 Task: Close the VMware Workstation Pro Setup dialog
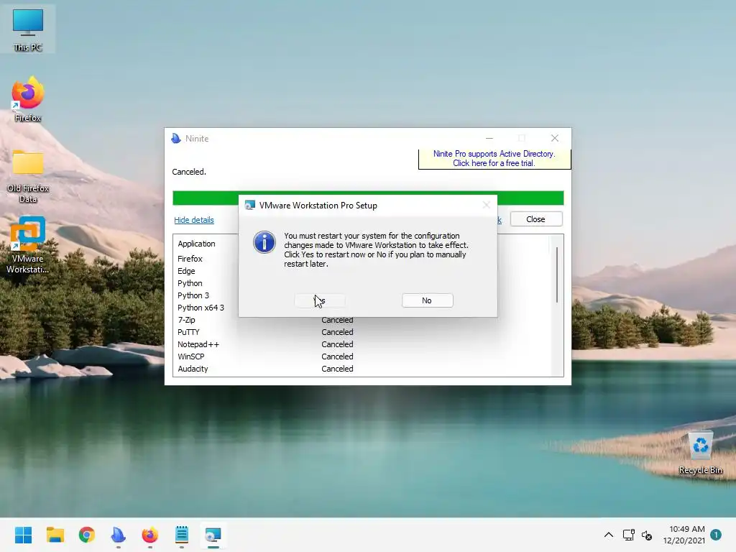[487, 205]
